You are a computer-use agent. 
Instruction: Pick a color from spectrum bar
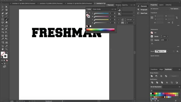[100, 30]
